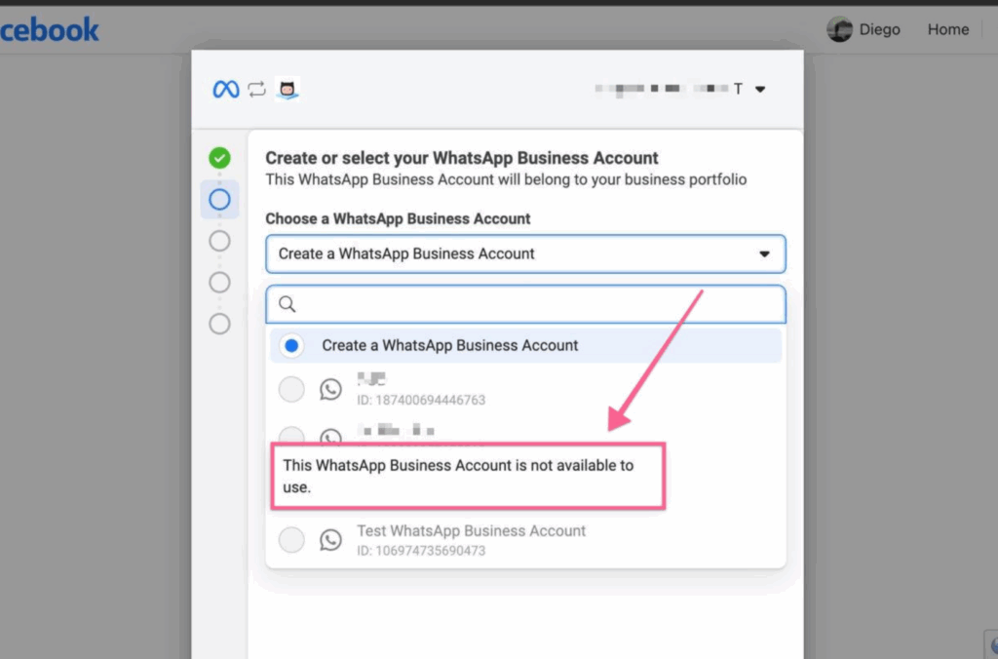Viewport: 998px width, 659px height.
Task: Click the WhatsApp icon beside ID 187400694446763
Action: (331, 390)
